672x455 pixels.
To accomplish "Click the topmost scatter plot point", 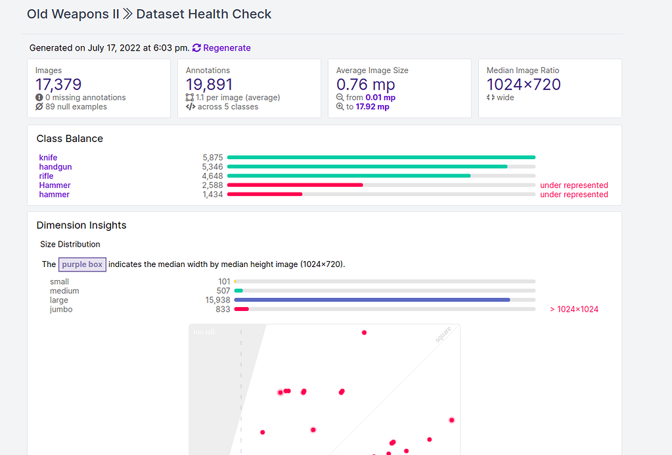I will (x=364, y=333).
